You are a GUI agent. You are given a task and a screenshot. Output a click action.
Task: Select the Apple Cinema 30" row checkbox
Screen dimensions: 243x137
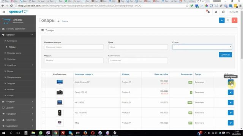pos(44,82)
